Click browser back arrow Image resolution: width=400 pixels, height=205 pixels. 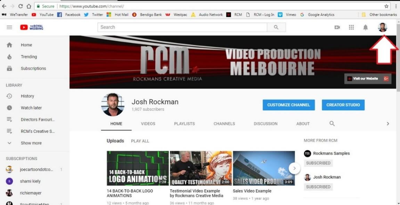click(4, 6)
